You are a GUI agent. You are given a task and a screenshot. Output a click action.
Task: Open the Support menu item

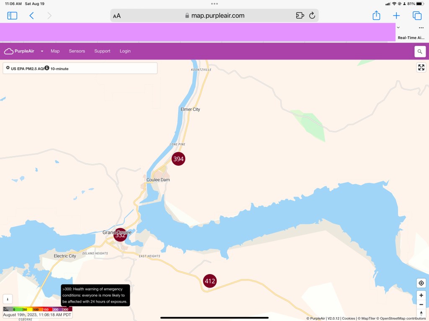102,51
